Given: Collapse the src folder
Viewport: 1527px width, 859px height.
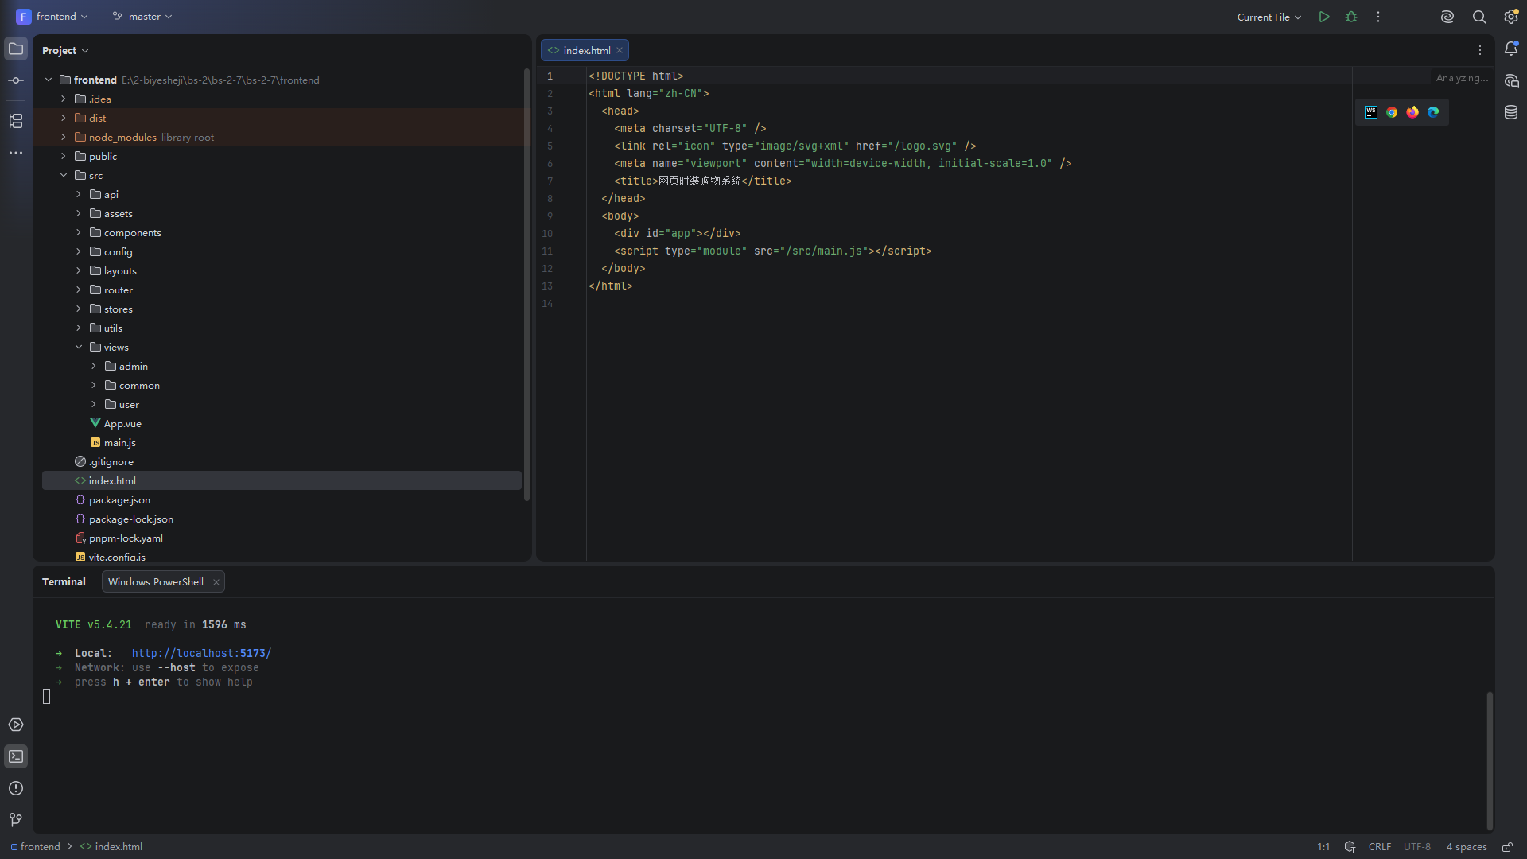Looking at the screenshot, I should tap(64, 175).
